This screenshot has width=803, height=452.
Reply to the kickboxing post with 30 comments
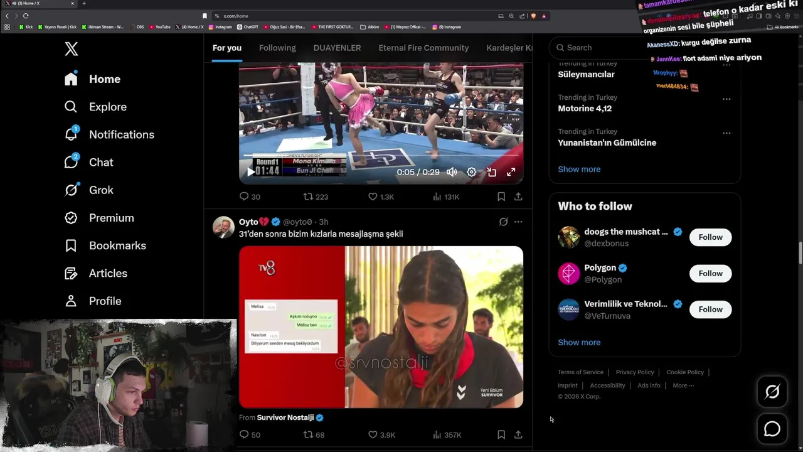coord(250,196)
